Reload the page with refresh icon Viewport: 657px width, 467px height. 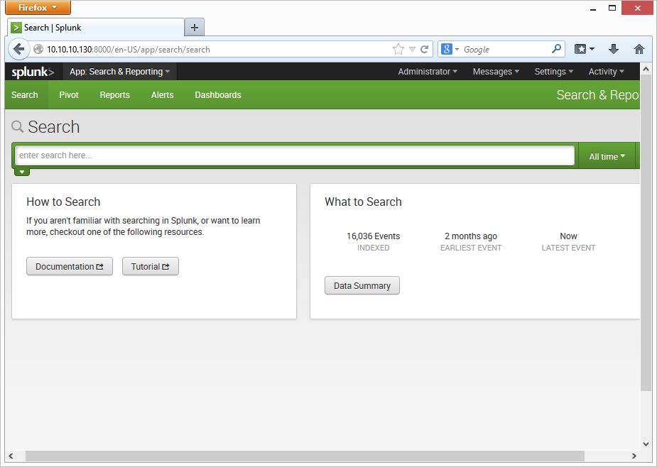(x=425, y=50)
